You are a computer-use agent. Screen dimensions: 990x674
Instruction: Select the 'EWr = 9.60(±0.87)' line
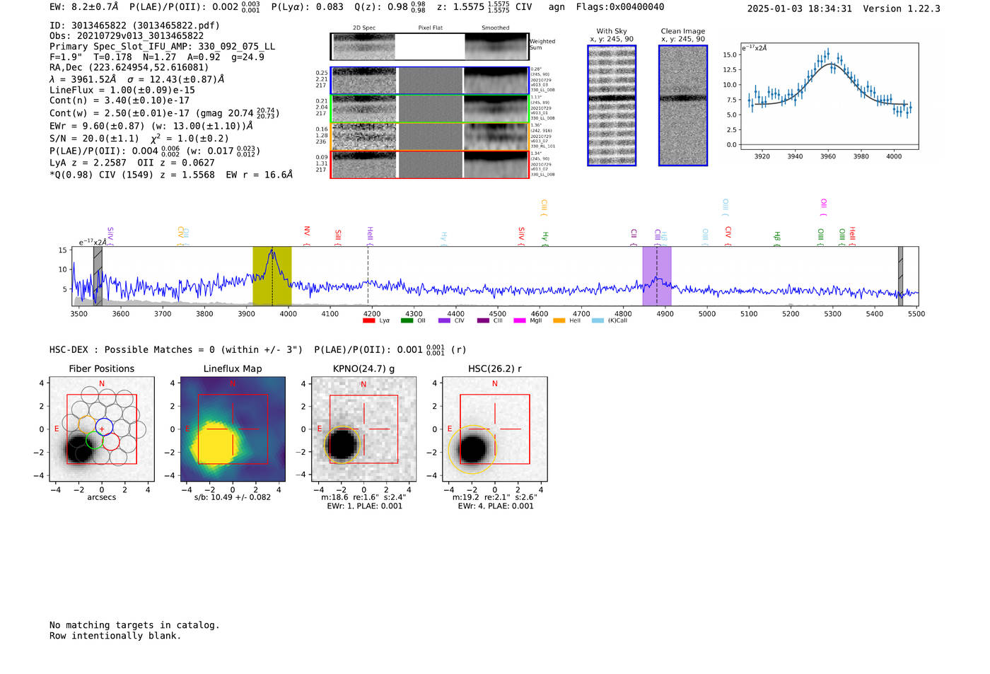tap(151, 126)
